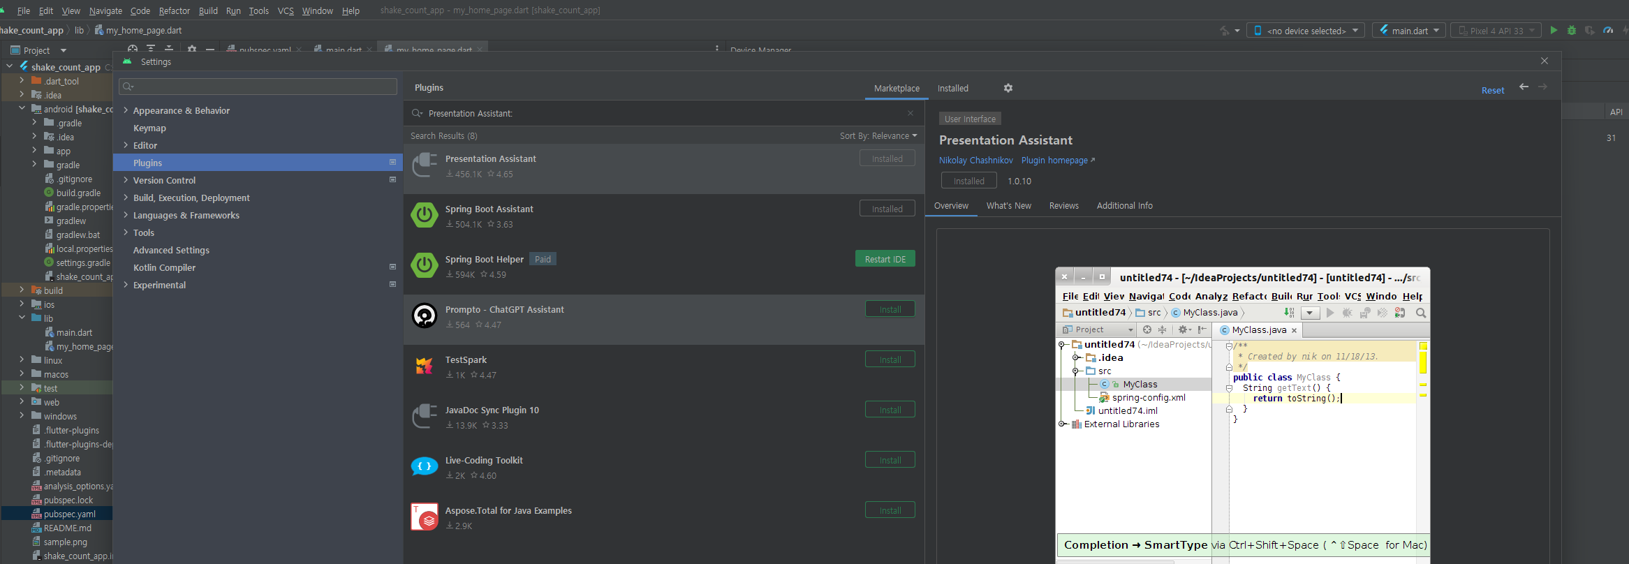Click the Live-Coding Toolkit plugin icon

pyautogui.click(x=425, y=466)
